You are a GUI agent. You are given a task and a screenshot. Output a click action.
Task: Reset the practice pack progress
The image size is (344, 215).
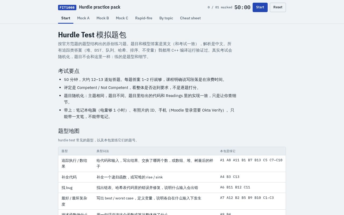[x=278, y=7]
